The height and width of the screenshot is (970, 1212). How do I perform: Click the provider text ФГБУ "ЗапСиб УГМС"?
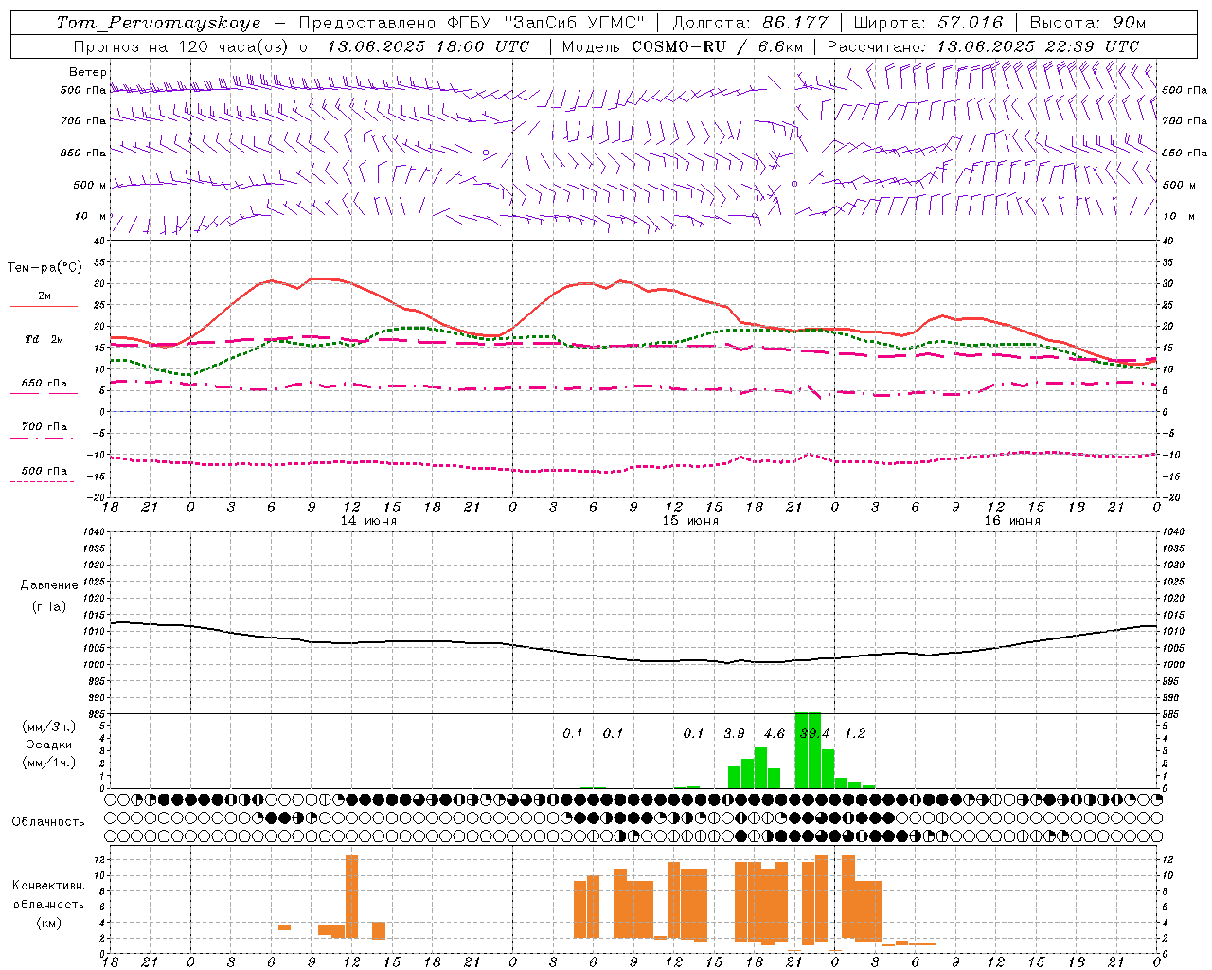[x=545, y=23]
